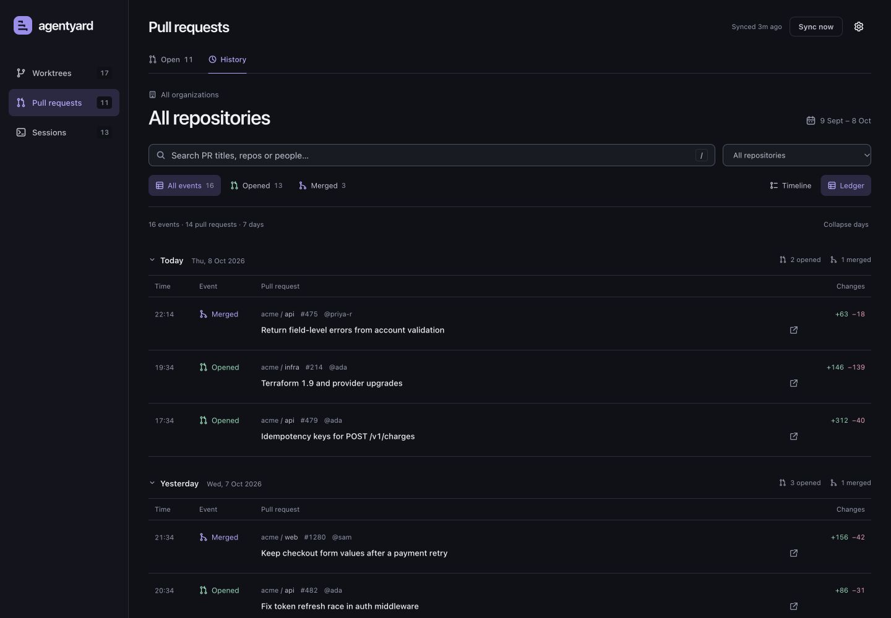Collapse the Yesterday section chevron
This screenshot has width=891, height=618.
(152, 483)
